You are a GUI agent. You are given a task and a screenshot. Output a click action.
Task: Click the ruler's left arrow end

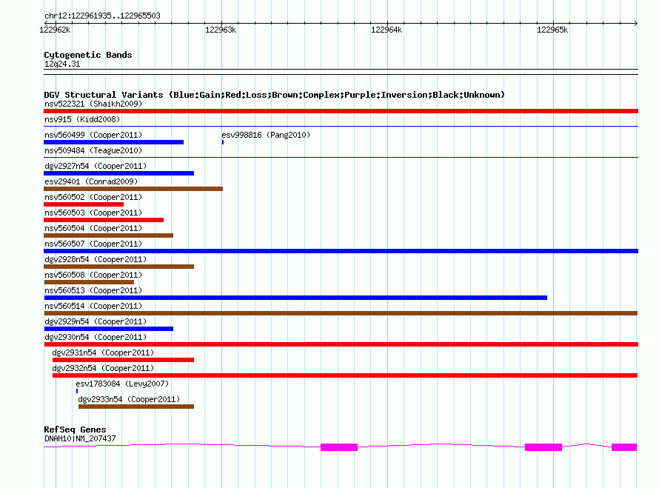[46, 23]
